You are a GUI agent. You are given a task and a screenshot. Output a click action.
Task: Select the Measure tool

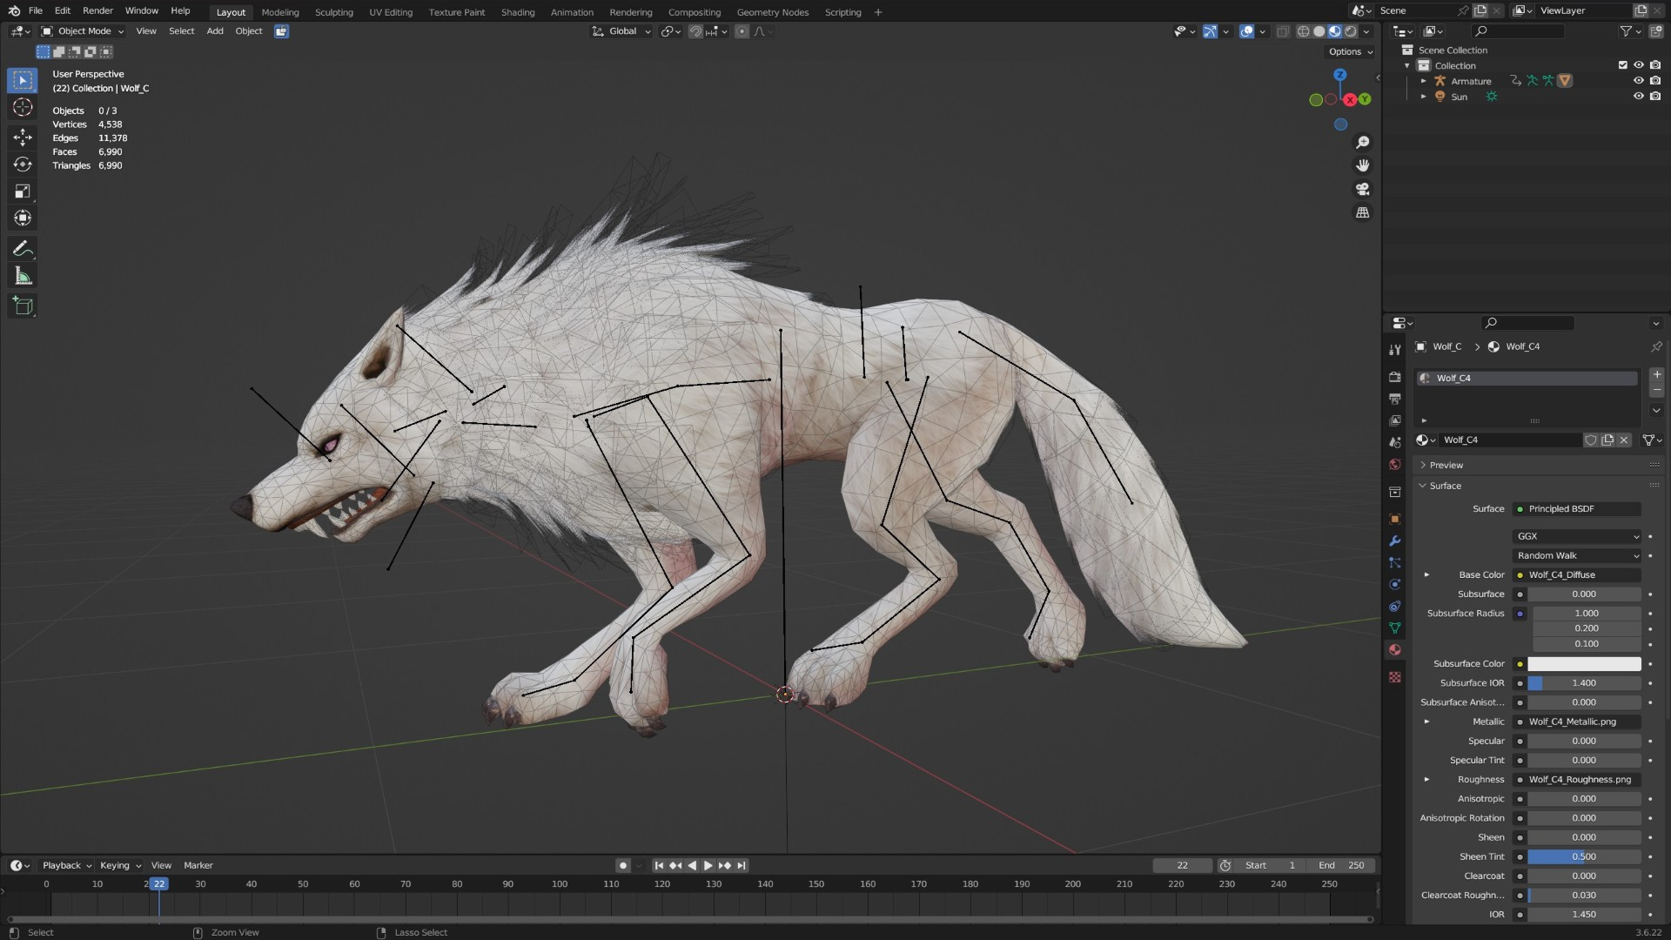pyautogui.click(x=23, y=277)
